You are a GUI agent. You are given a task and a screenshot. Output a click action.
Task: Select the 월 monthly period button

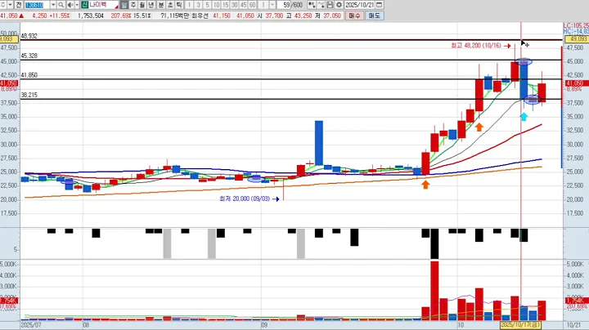[x=142, y=5]
